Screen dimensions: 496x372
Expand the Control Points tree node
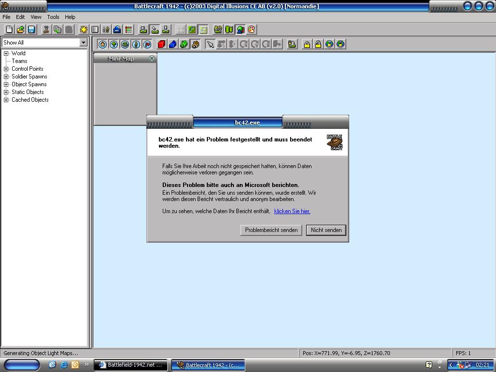click(x=6, y=69)
